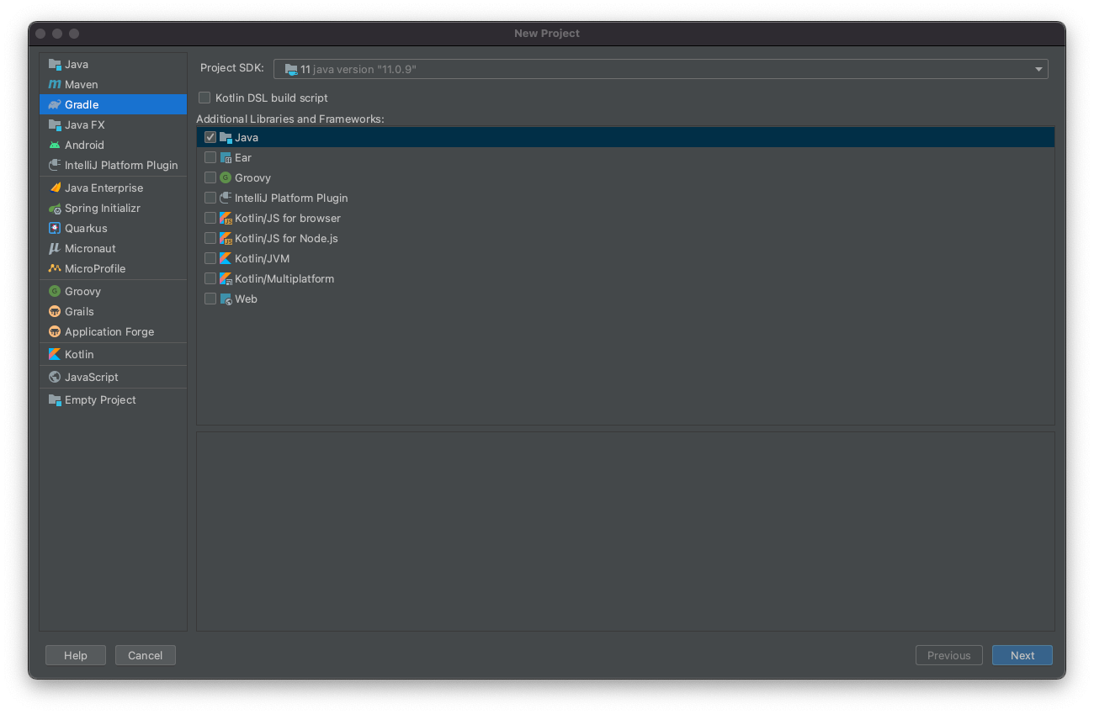This screenshot has height=714, width=1094.
Task: Click the Kotlin icon in sidebar
Action: coord(55,354)
